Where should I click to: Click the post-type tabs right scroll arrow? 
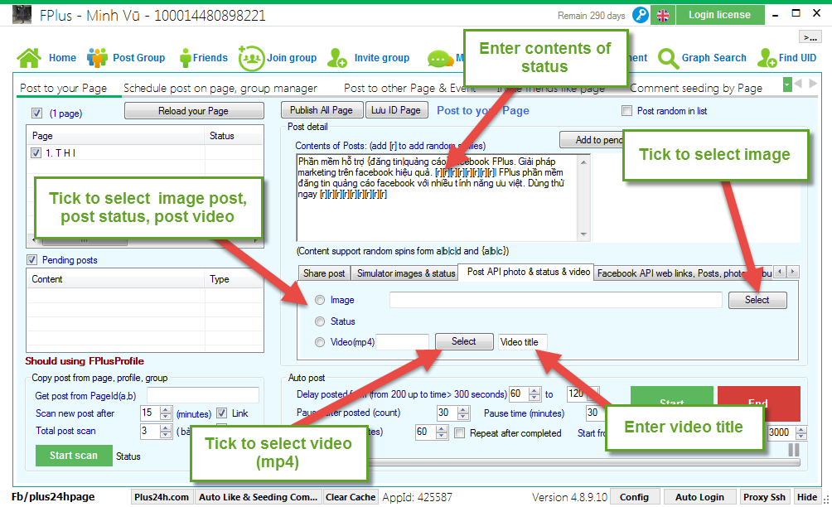(x=793, y=272)
